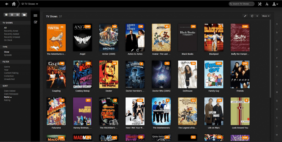Image resolution: width=282 pixels, height=142 pixels.
Task: Open the Black Books poster
Action: 187,38
